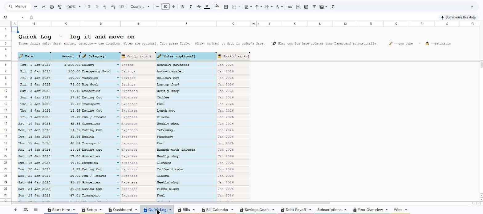
Task: Expand hidden columns beside column H
Action: point(258,24)
